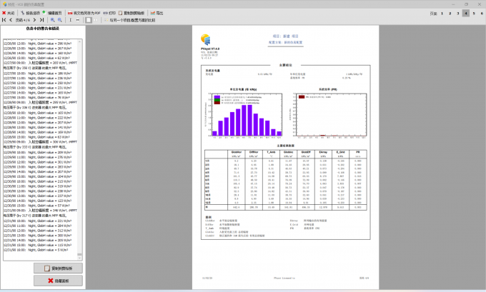Go to first page arrow

point(4,21)
